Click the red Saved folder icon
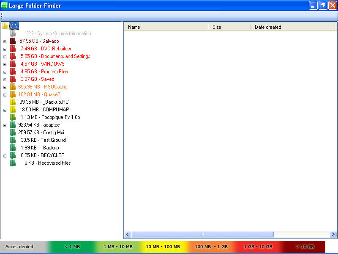The image size is (338, 254). coord(13,79)
